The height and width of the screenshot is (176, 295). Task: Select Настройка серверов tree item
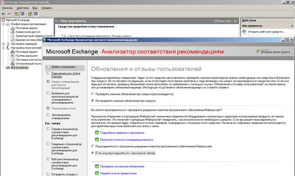pyautogui.click(x=24, y=44)
